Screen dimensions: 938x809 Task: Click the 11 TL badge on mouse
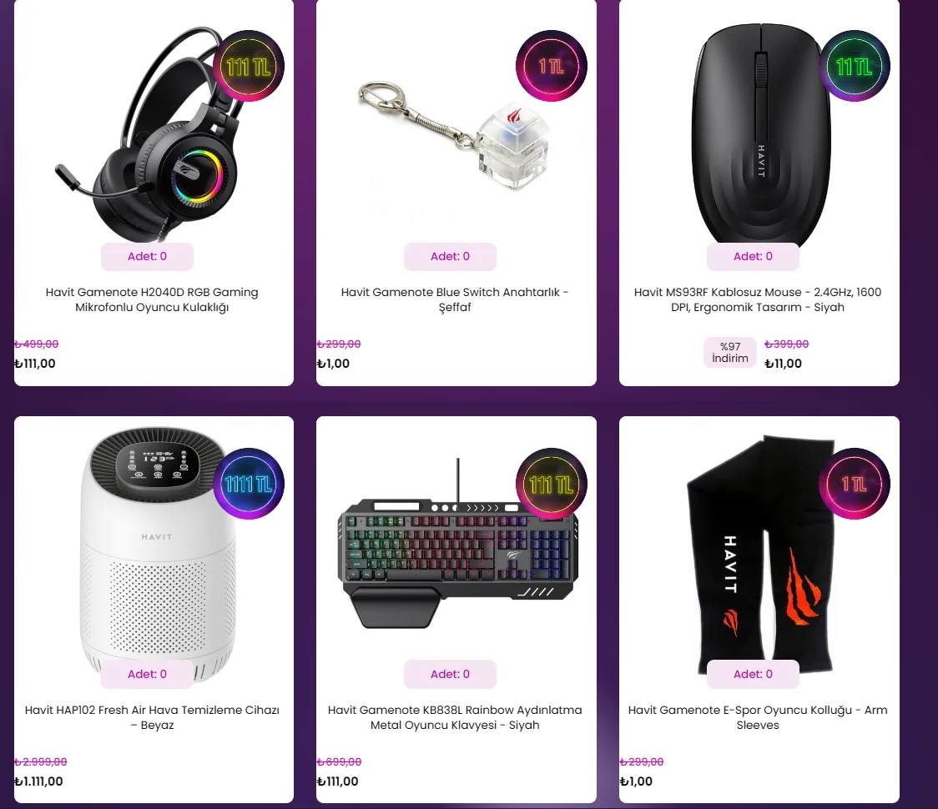[x=855, y=66]
